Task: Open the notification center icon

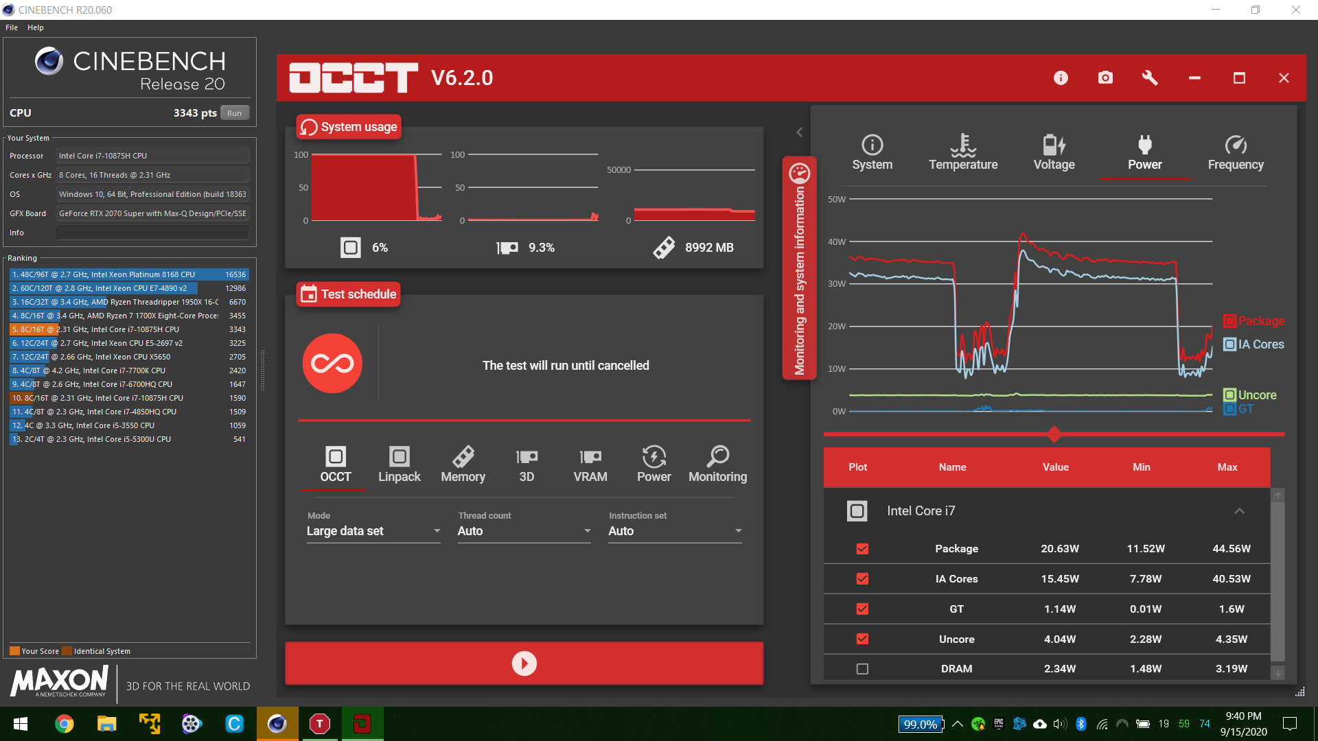Action: [x=1290, y=724]
